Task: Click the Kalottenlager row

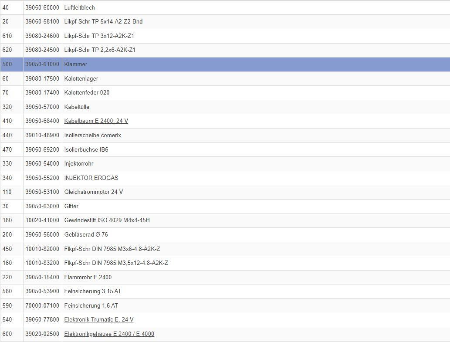Action: 81,79
